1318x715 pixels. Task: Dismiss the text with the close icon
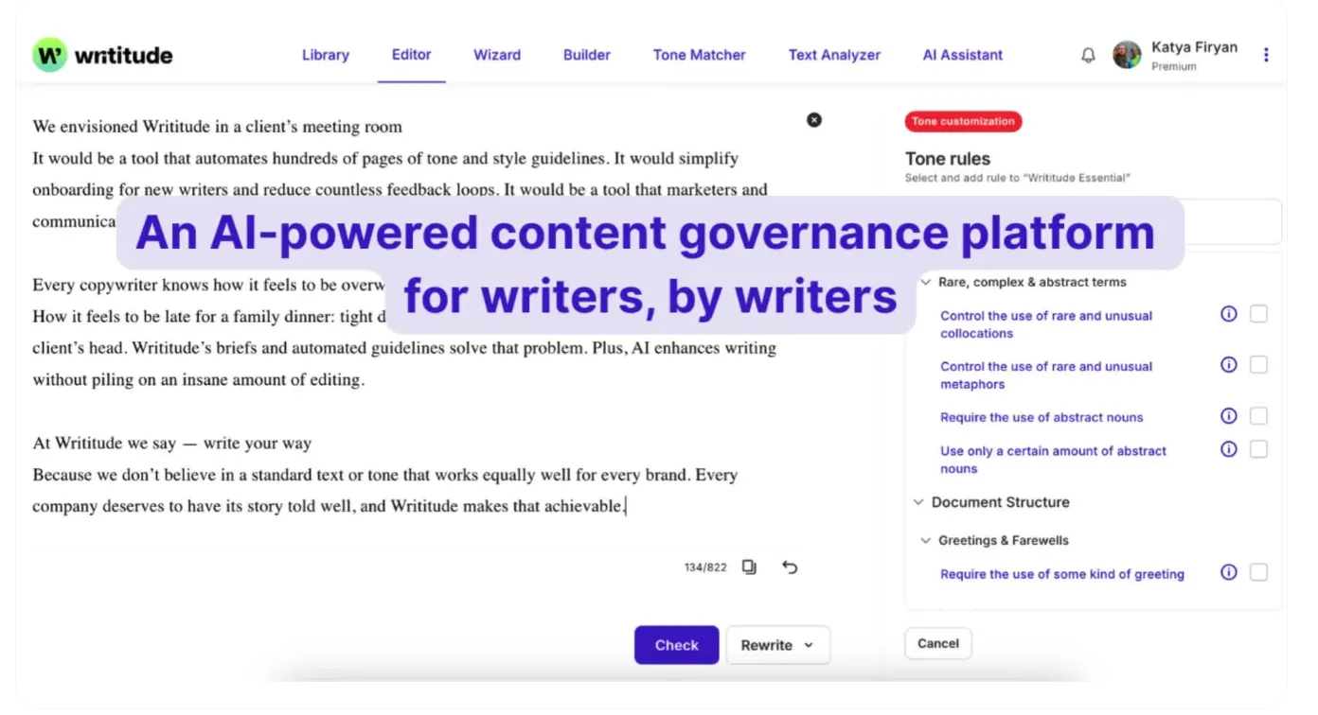(x=813, y=119)
